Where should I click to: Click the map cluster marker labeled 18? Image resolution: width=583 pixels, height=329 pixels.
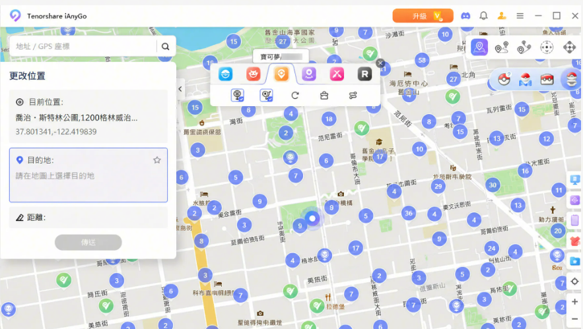[329, 119]
